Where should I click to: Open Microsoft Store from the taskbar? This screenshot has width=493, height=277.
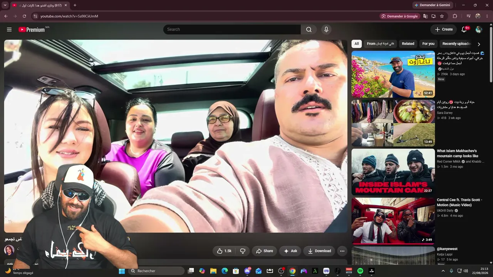coord(236,271)
